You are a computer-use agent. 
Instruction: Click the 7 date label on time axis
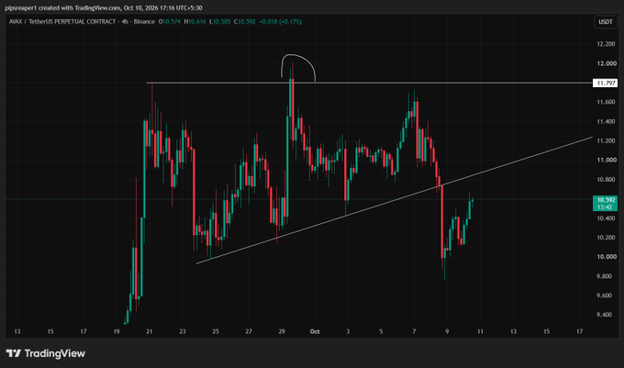point(414,331)
